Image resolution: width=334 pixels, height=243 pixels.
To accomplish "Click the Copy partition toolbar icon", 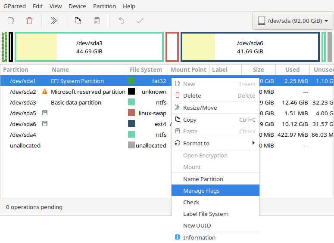I will tap(78, 21).
